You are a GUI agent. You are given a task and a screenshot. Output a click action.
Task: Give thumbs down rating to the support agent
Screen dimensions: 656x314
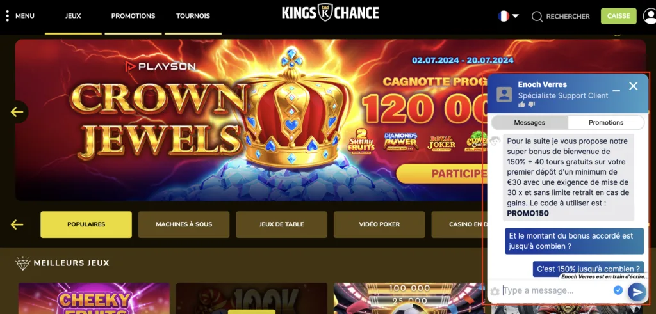(531, 104)
